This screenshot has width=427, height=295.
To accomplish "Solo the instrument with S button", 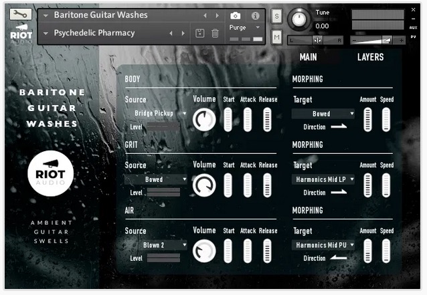I will click(x=276, y=16).
